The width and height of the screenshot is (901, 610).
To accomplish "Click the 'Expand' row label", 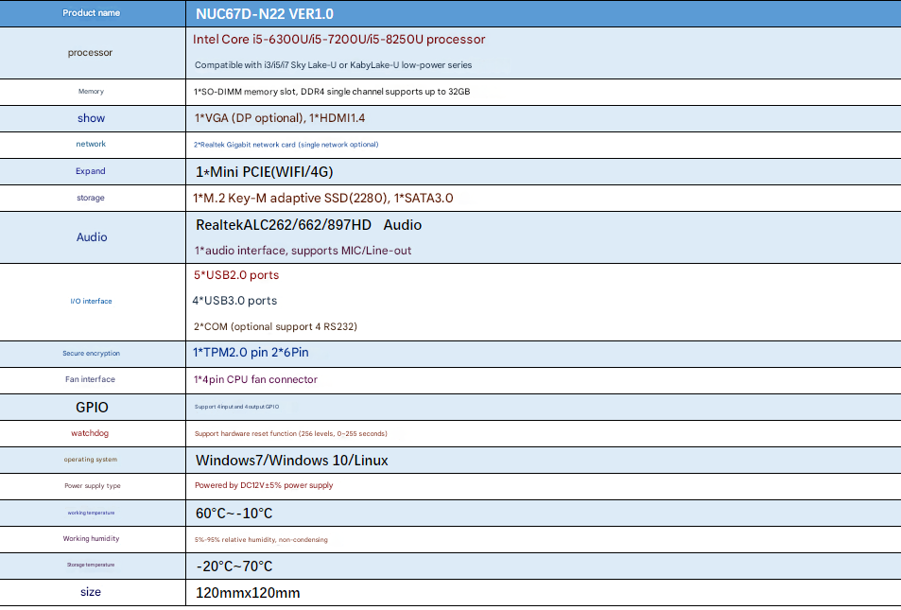I will click(90, 171).
